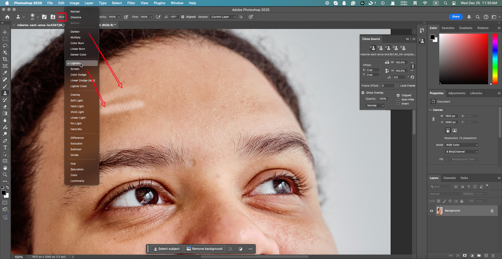Select the Move tool
502x259 pixels.
[x=5, y=32]
